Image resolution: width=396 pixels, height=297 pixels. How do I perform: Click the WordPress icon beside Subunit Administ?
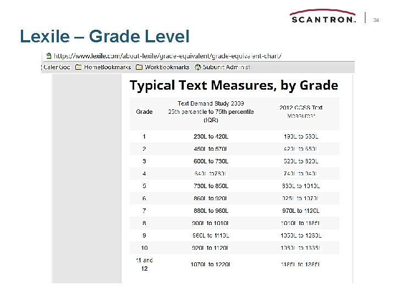198,67
